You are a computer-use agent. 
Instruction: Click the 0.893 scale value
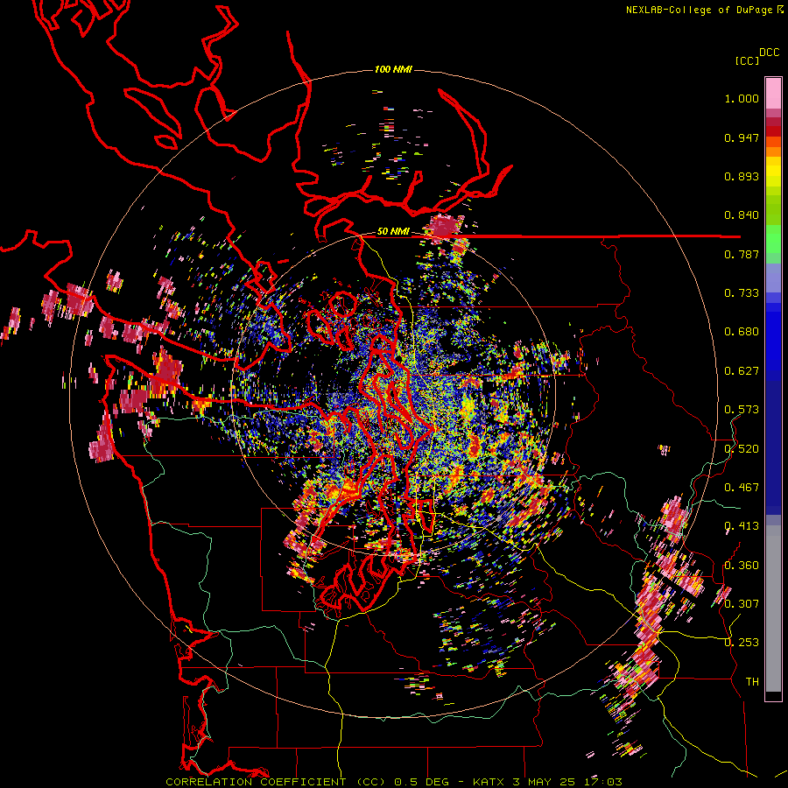point(742,176)
